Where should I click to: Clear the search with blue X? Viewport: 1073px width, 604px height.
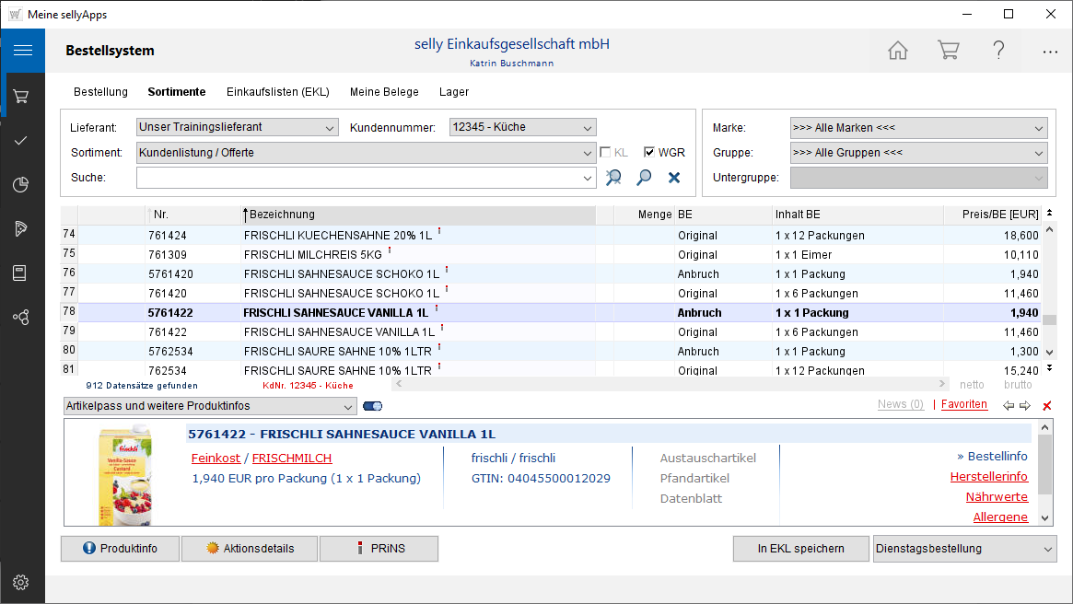coord(674,177)
